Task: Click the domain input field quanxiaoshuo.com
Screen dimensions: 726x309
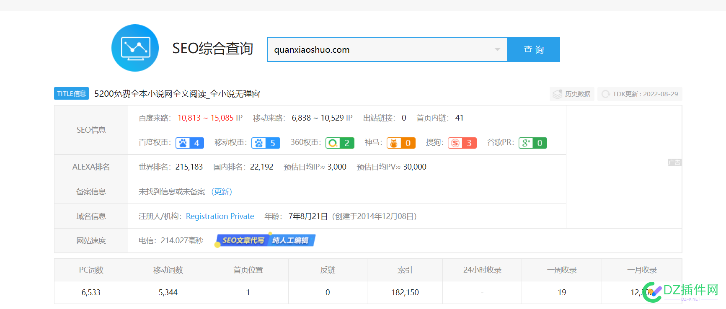Action: click(387, 49)
